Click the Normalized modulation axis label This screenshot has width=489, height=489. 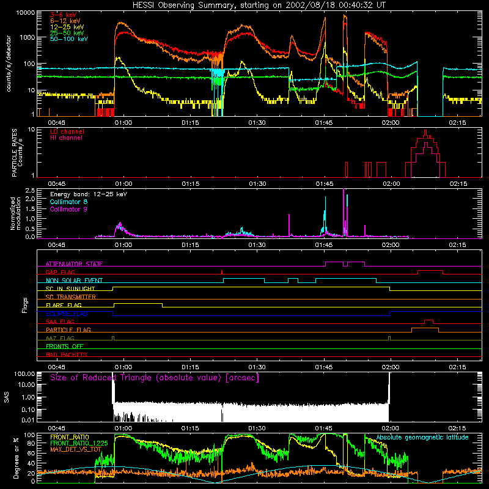[15, 213]
